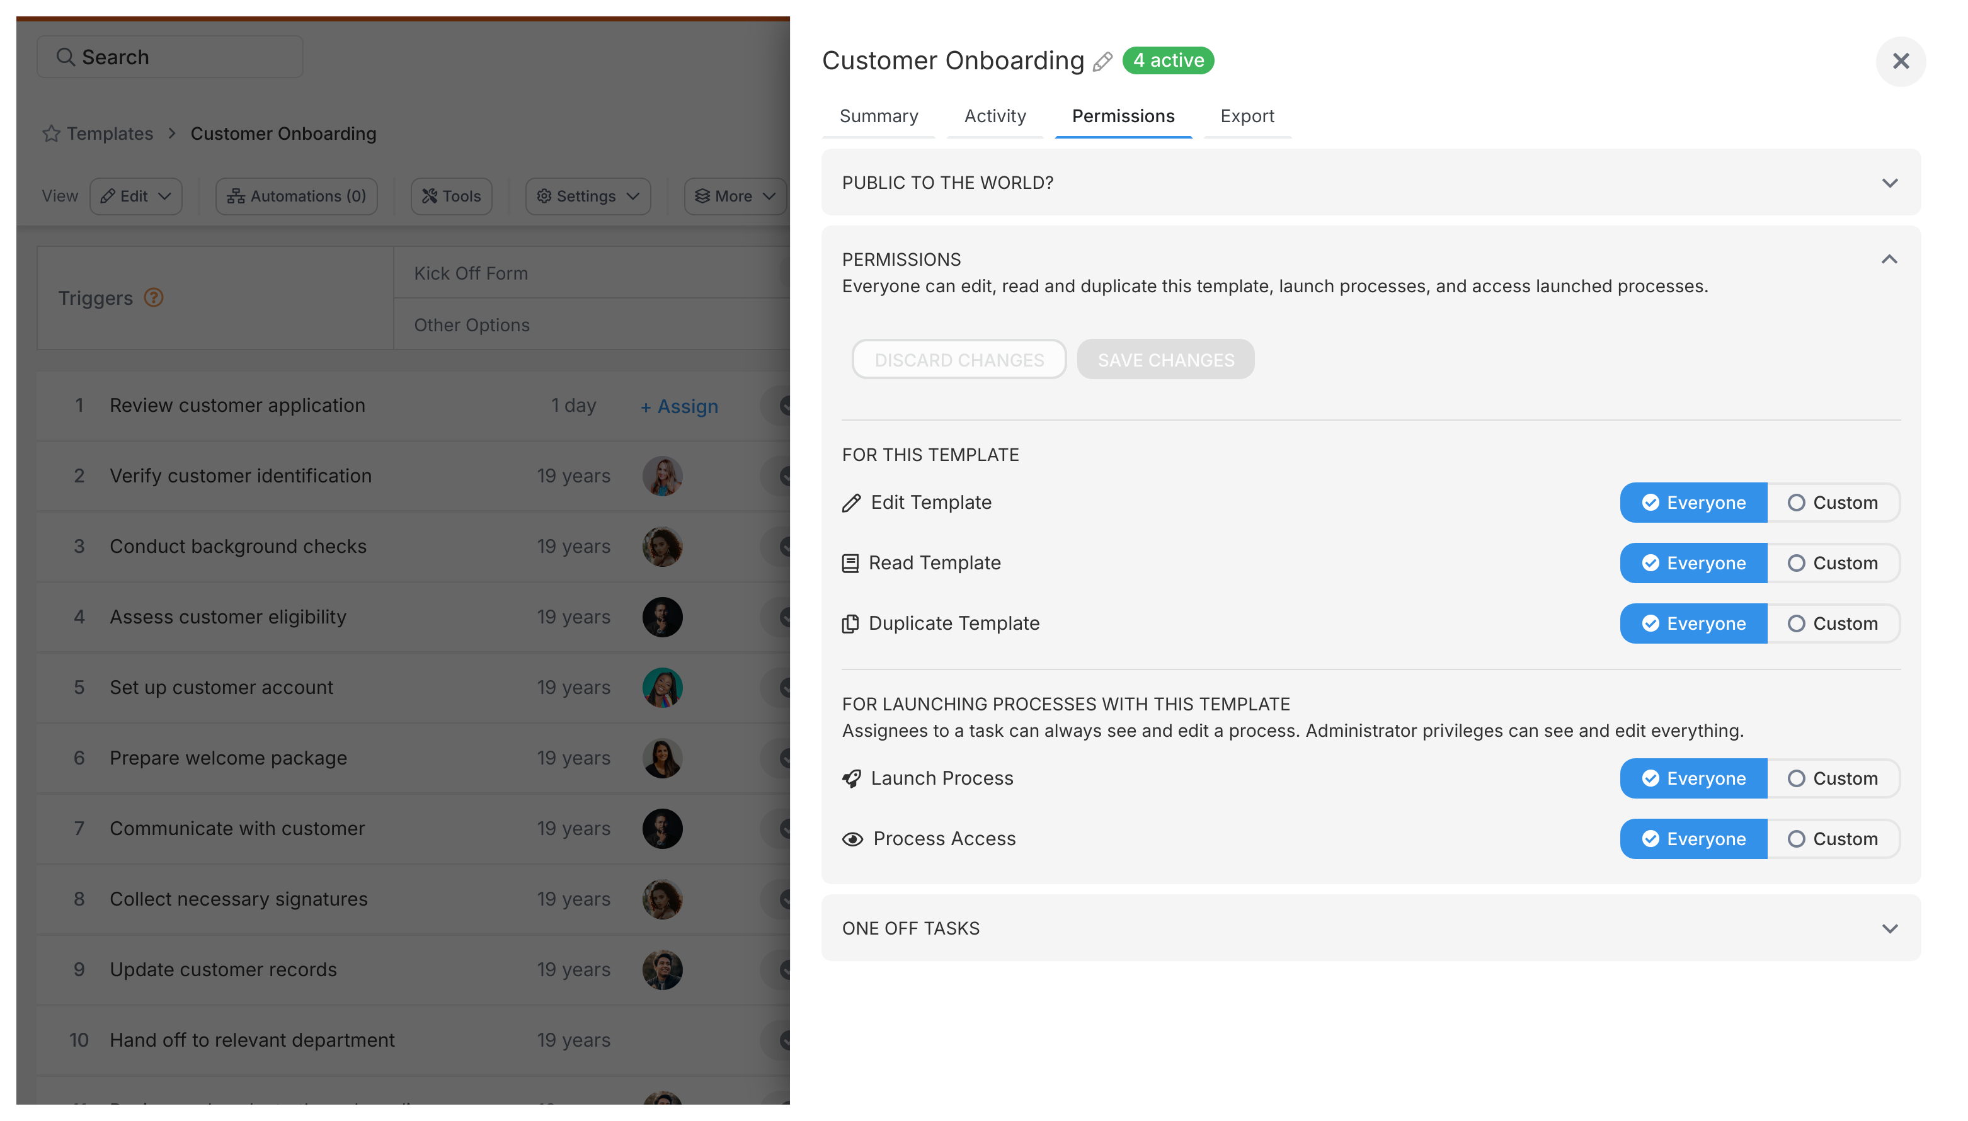1968x1121 pixels.
Task: Click the help icon next to Triggers
Action: pos(153,297)
